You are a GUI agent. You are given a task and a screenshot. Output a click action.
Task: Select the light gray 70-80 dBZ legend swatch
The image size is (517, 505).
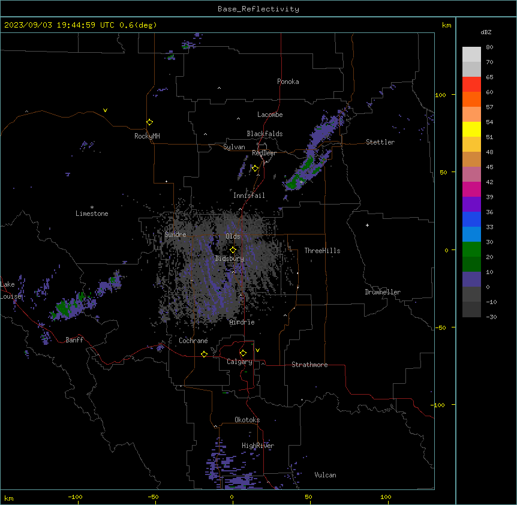471,55
